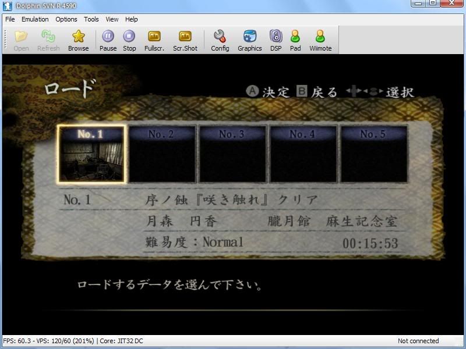Open the View menu
Screen dimensions: 466x349
[112, 19]
